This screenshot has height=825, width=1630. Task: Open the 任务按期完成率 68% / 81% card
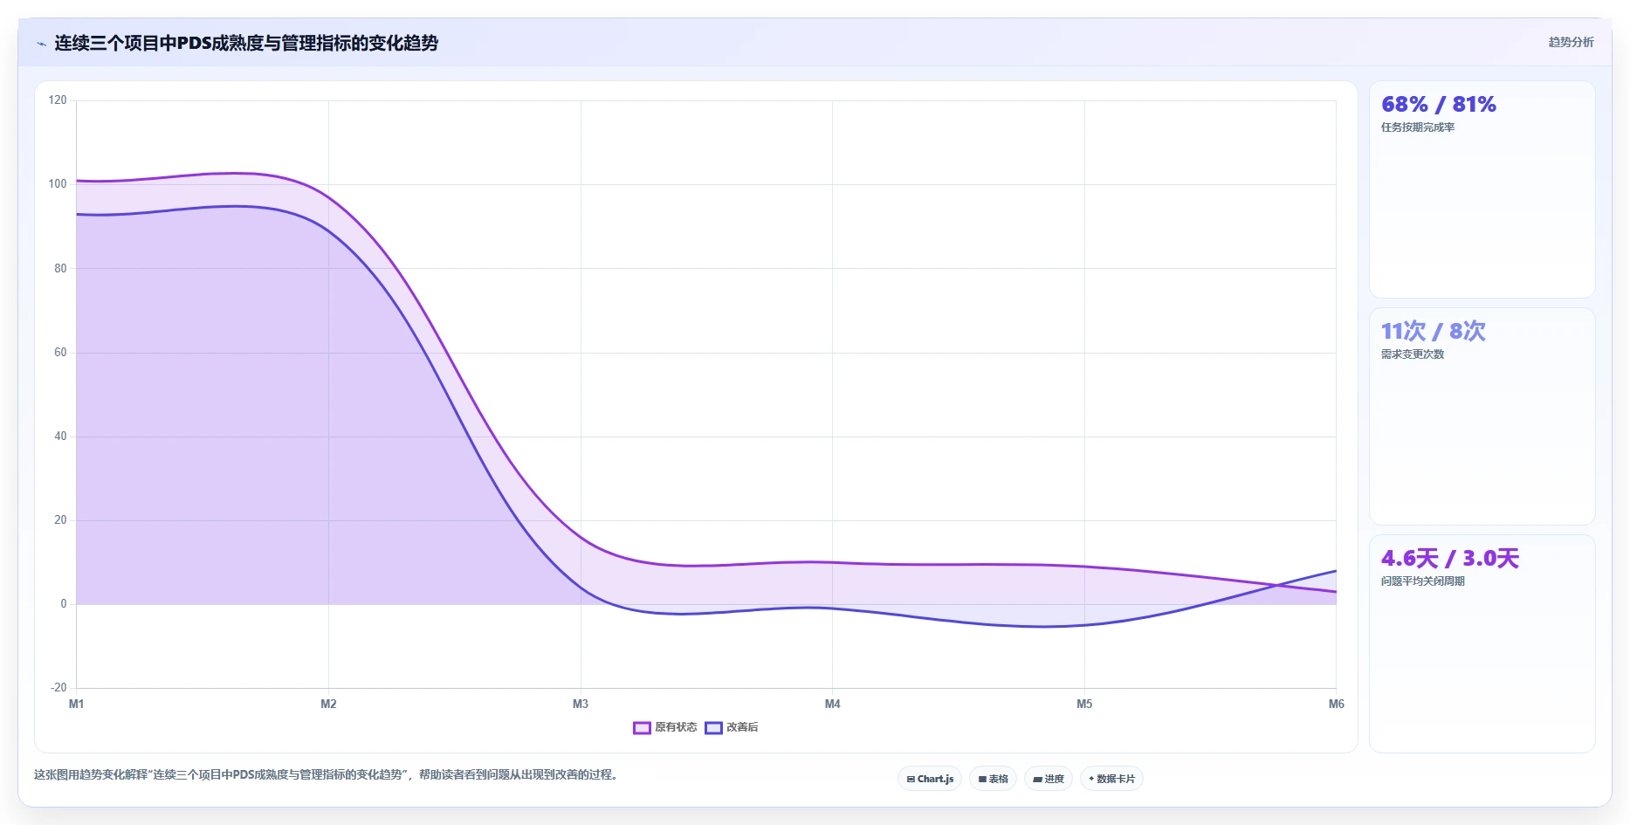pos(1482,189)
